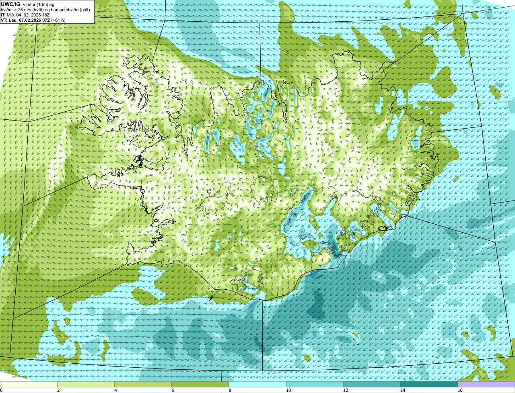Click the 8–10 m/s light cyan legend swatch

257,385
